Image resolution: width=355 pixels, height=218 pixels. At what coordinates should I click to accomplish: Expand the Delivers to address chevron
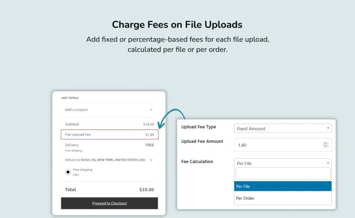[151, 160]
